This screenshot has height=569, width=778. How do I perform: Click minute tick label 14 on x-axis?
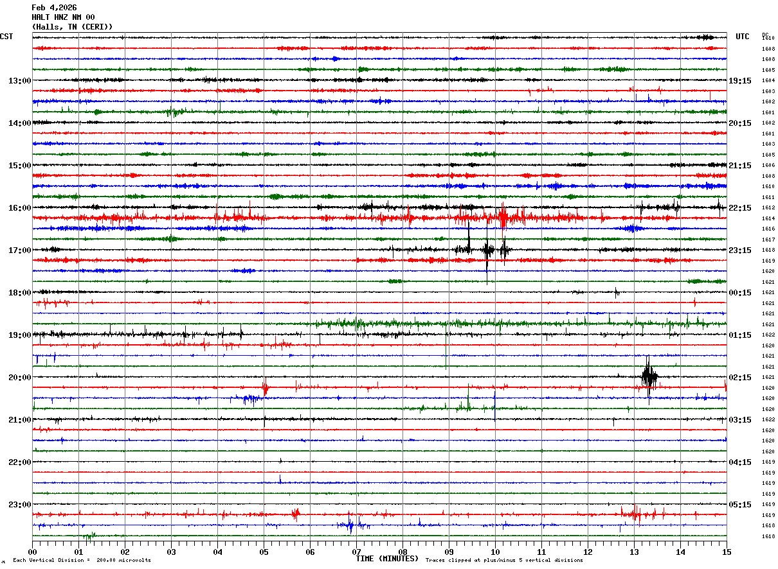click(x=681, y=552)
